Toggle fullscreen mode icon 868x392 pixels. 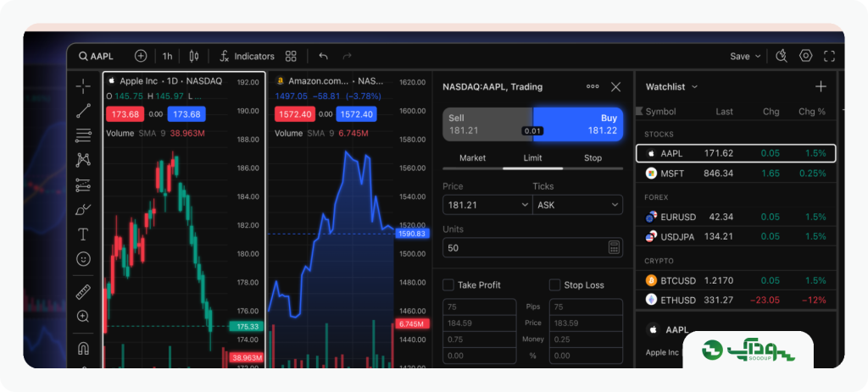829,56
